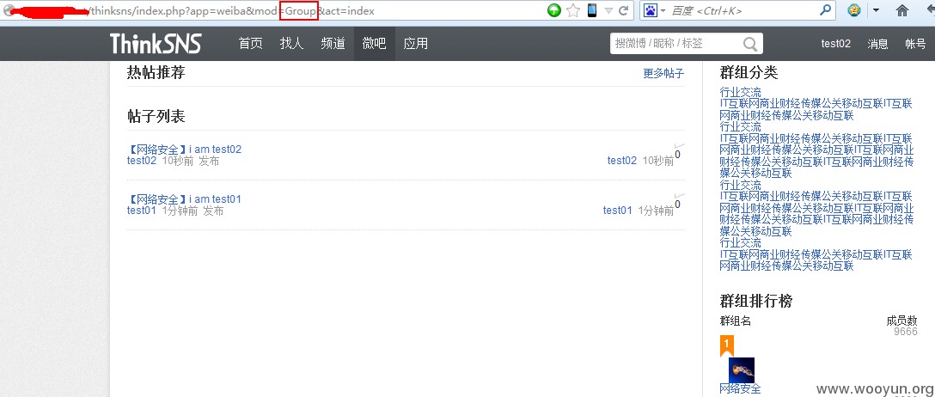935x397 pixels.
Task: Click reply count icon on test01 post
Action: coord(679,200)
